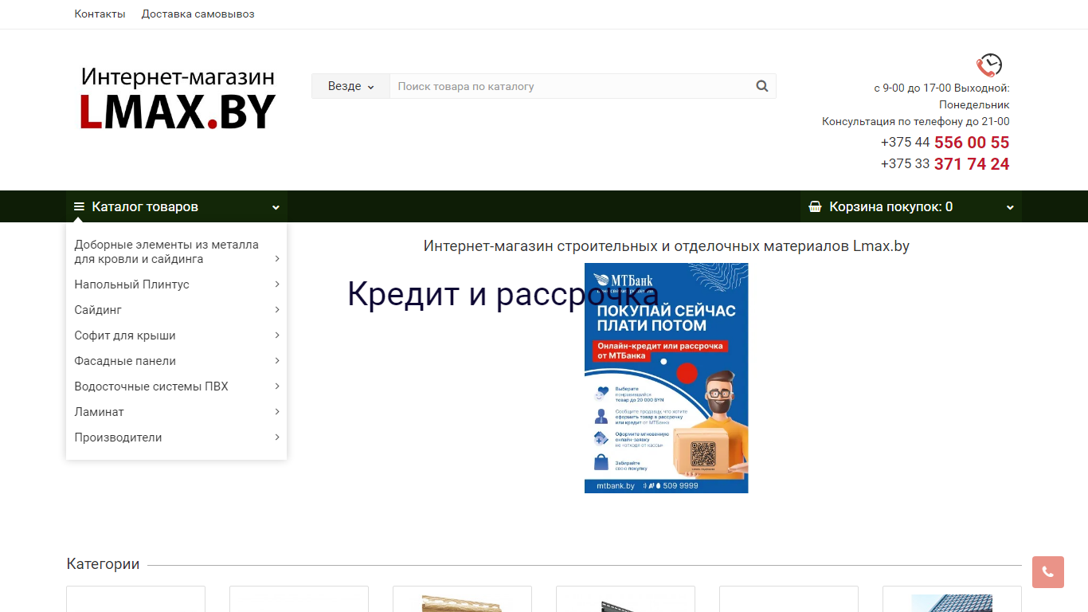
Task: Click the working hours text
Action: (x=941, y=96)
